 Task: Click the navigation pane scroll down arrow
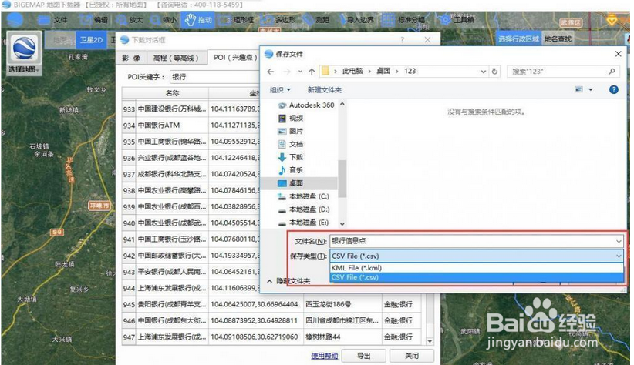[342, 223]
